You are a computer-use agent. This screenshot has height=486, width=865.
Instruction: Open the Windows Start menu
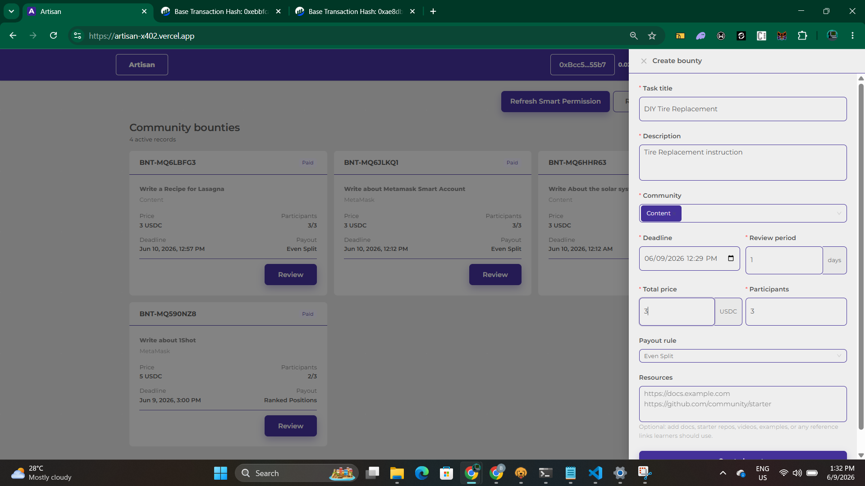[220, 473]
